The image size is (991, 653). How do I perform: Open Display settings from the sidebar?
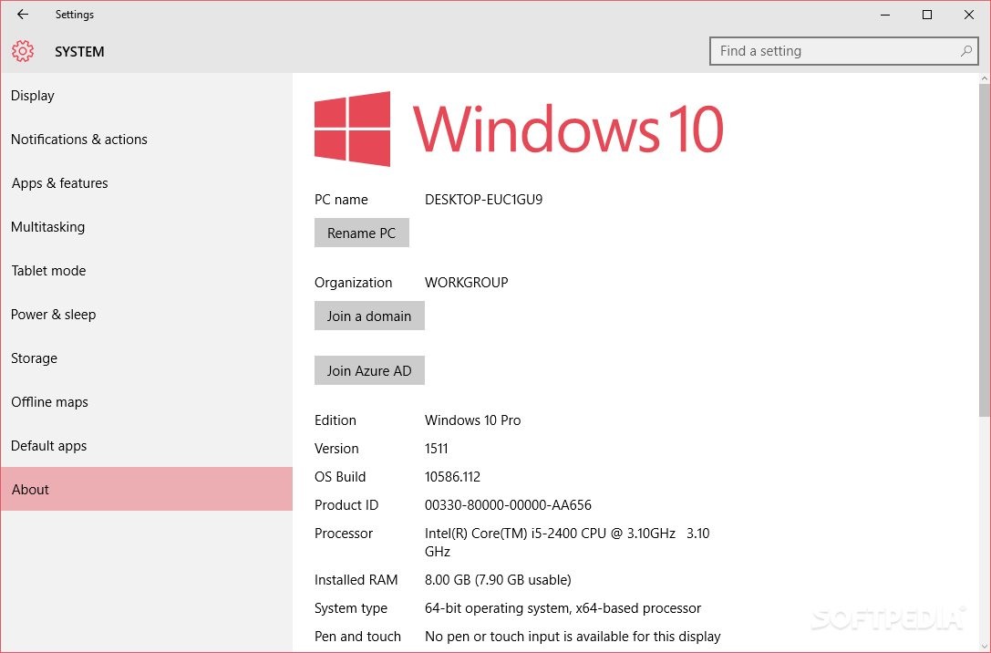tap(32, 96)
